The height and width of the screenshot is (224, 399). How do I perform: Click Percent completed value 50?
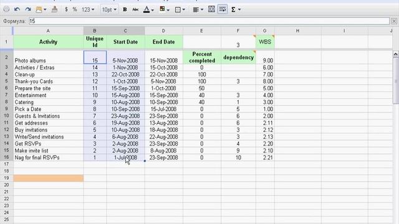coord(202,88)
